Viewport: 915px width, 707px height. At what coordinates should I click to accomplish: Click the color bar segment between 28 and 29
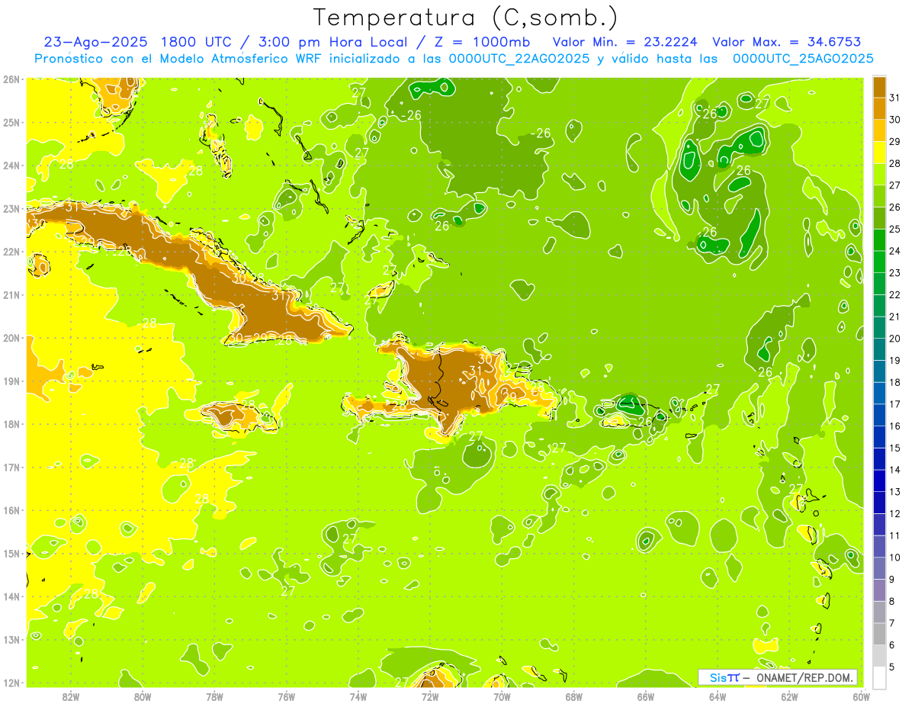click(x=880, y=152)
